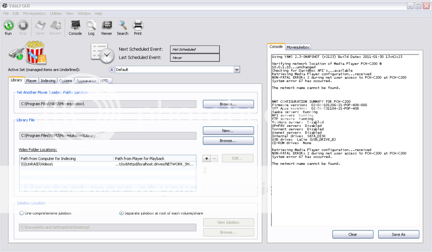Image resolution: width=432 pixels, height=252 pixels.
Task: Switch to the Player tab
Action: tap(31, 80)
